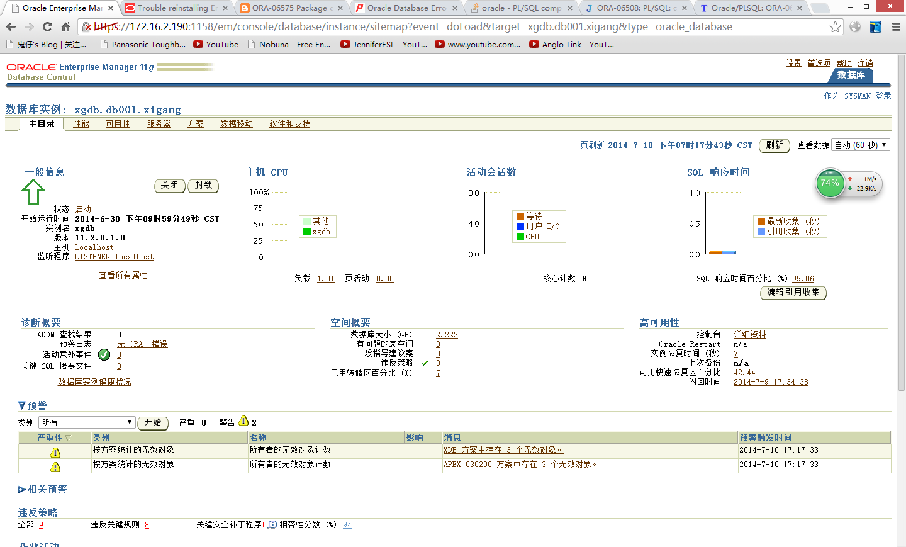Image resolution: width=906 pixels, height=547 pixels.
Task: Open the 类别 category dropdown
Action: [x=87, y=422]
